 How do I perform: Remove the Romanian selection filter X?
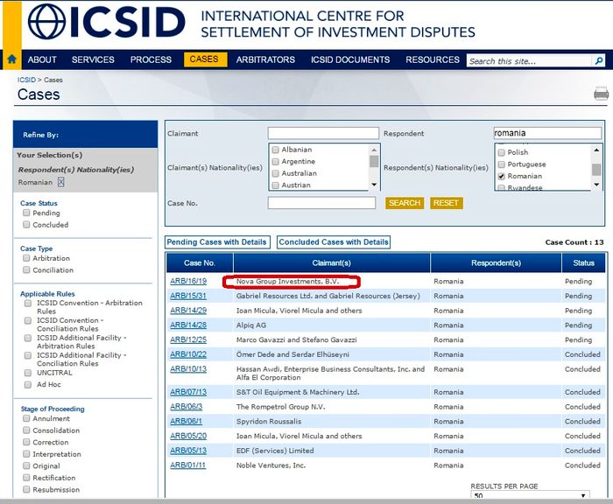click(61, 182)
